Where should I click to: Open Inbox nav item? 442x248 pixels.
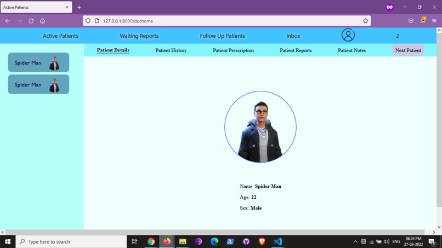[293, 36]
